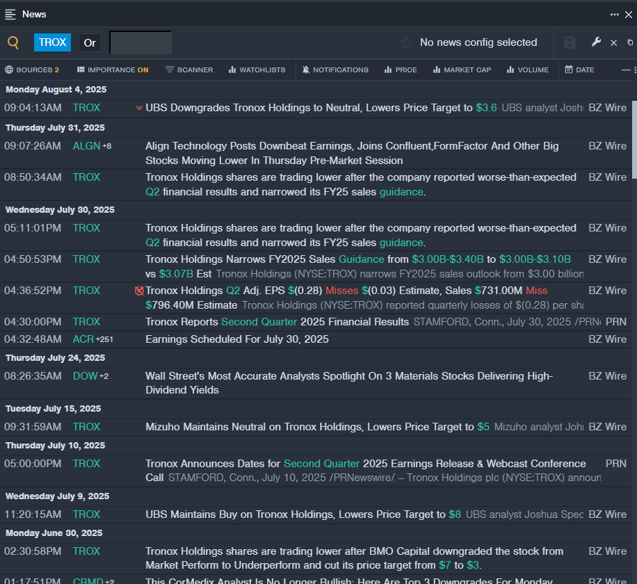Click the Monday August 4, 2025 date header

pos(56,90)
